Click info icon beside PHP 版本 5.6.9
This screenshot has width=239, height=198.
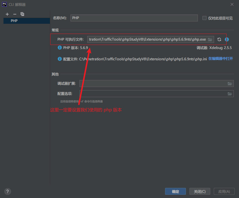coord(59,48)
